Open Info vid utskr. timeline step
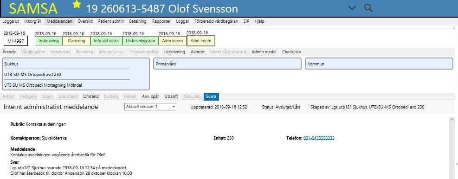 [x=106, y=41]
